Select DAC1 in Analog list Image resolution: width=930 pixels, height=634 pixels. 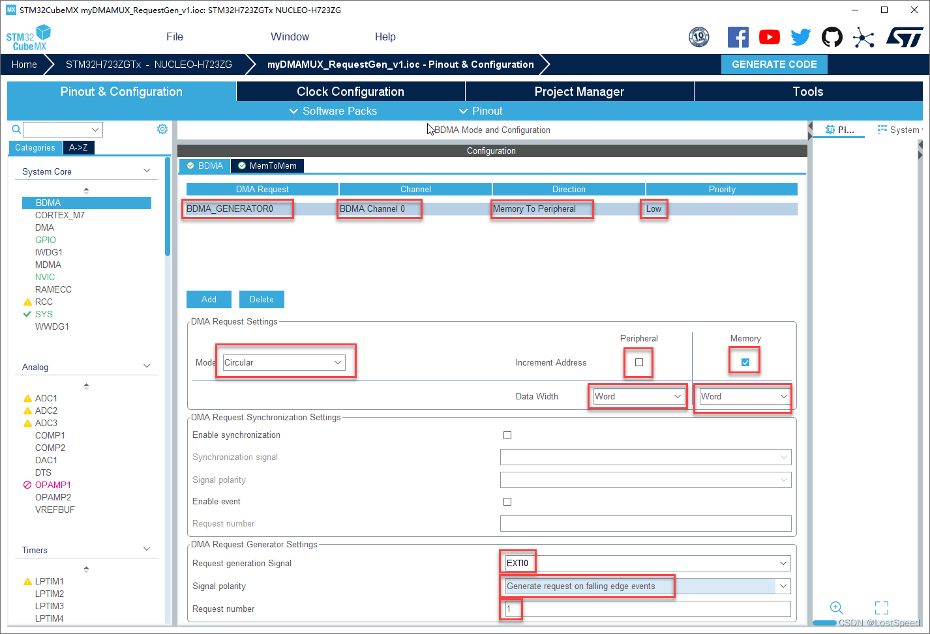pyautogui.click(x=46, y=460)
